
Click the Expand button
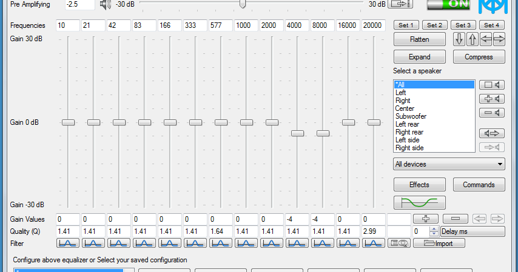420,57
